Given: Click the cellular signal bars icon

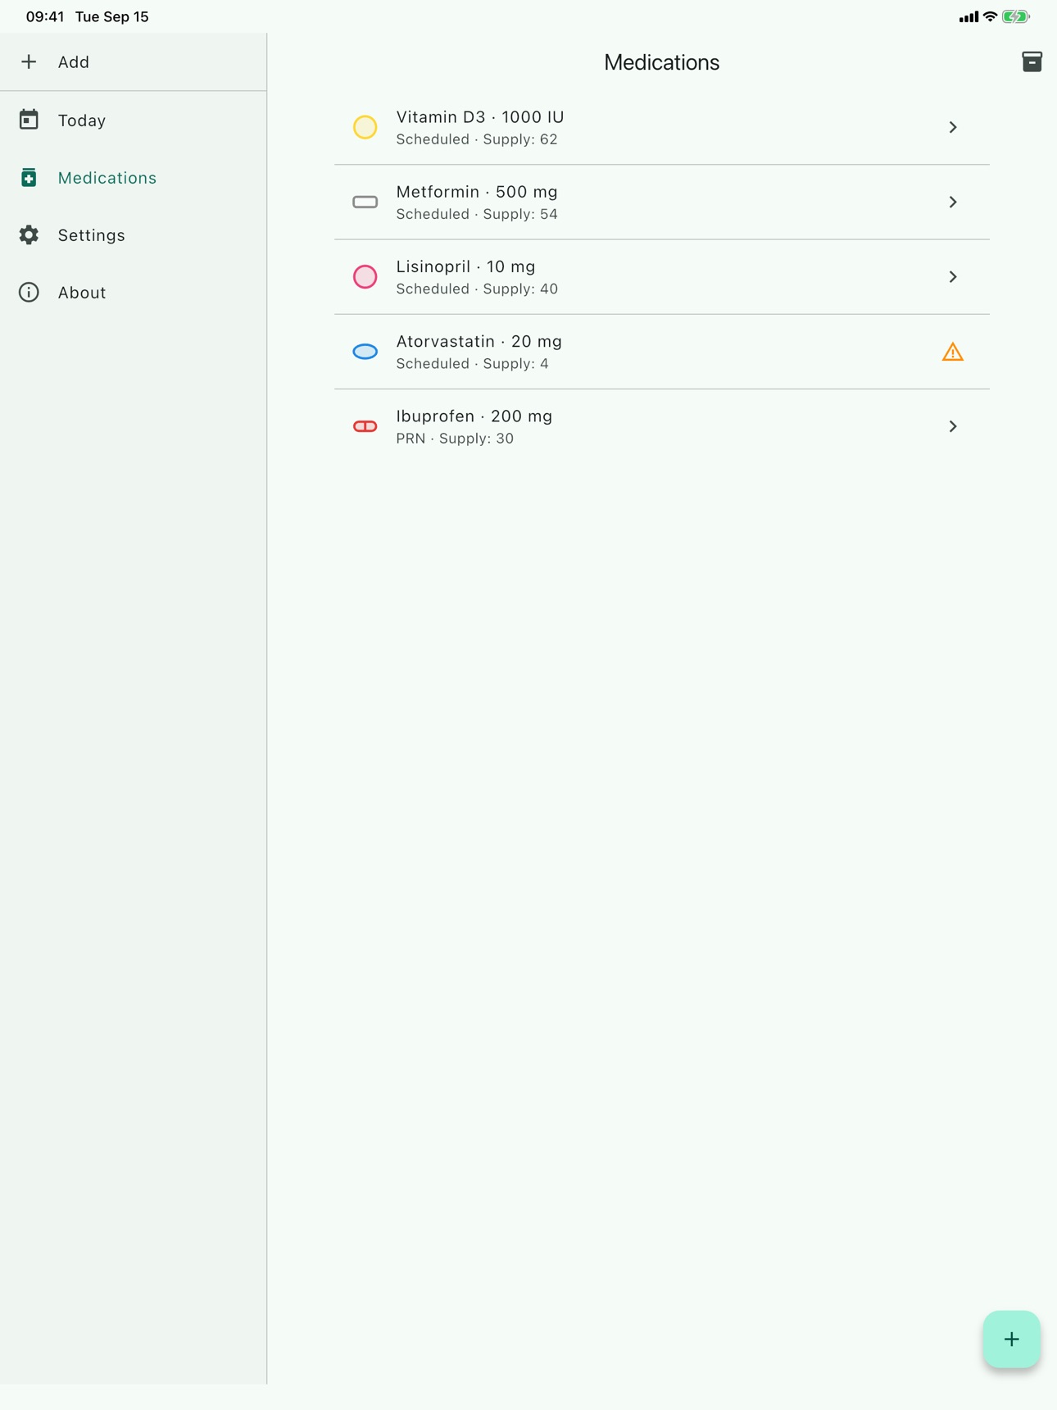Looking at the screenshot, I should tap(969, 16).
